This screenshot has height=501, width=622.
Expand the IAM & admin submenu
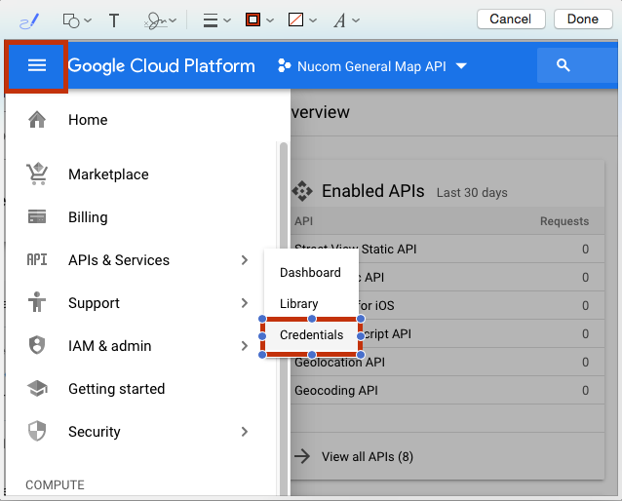[x=244, y=346]
